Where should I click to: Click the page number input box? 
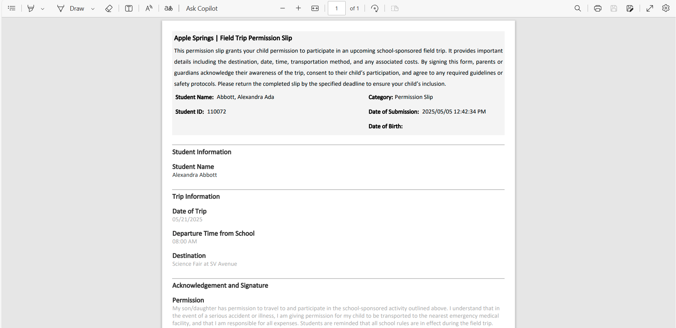[x=336, y=8]
